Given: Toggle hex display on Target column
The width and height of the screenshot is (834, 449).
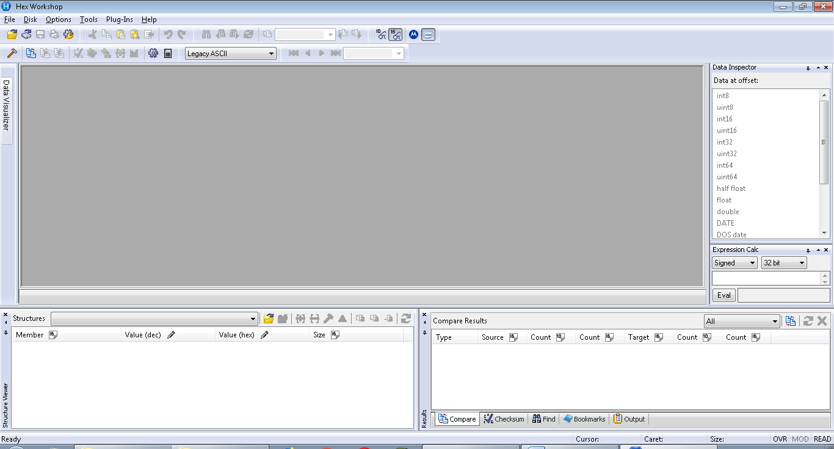Looking at the screenshot, I should (x=659, y=337).
